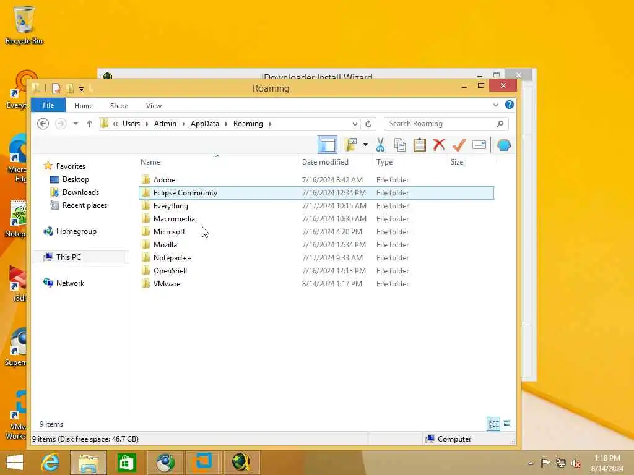634x475 pixels.
Task: Open the Windows Start button
Action: [15, 463]
